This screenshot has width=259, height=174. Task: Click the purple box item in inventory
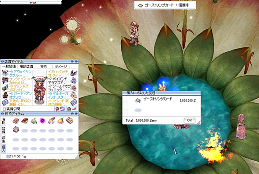click(16, 130)
